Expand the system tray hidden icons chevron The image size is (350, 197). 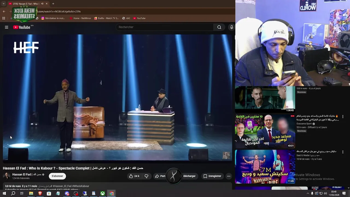[x=308, y=193]
